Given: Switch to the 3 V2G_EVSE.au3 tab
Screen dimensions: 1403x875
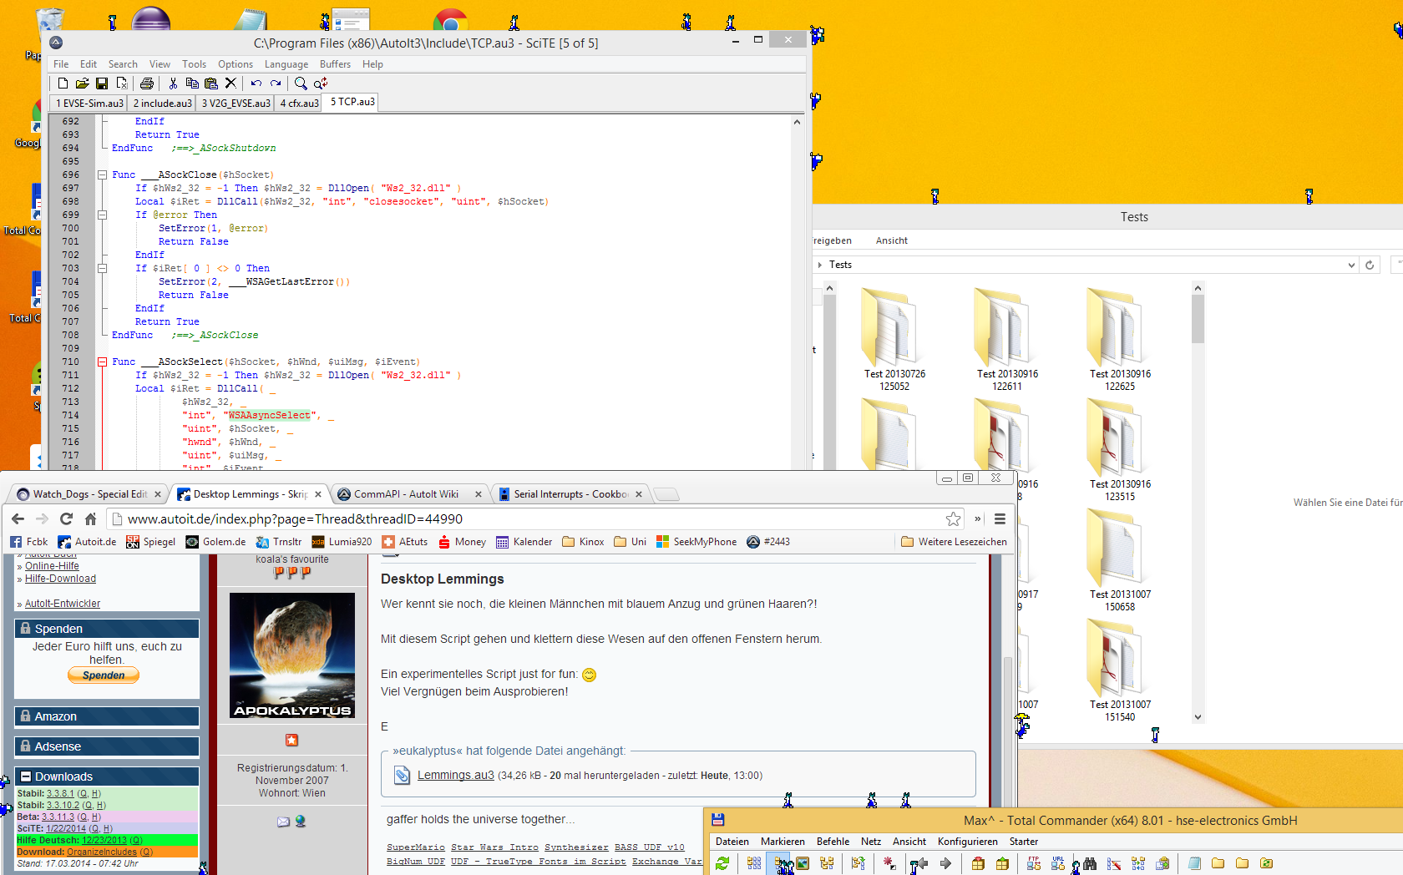Looking at the screenshot, I should (236, 104).
